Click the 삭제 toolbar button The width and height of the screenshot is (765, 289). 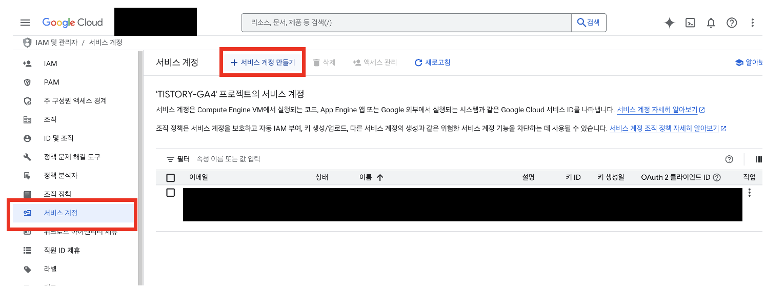[324, 63]
